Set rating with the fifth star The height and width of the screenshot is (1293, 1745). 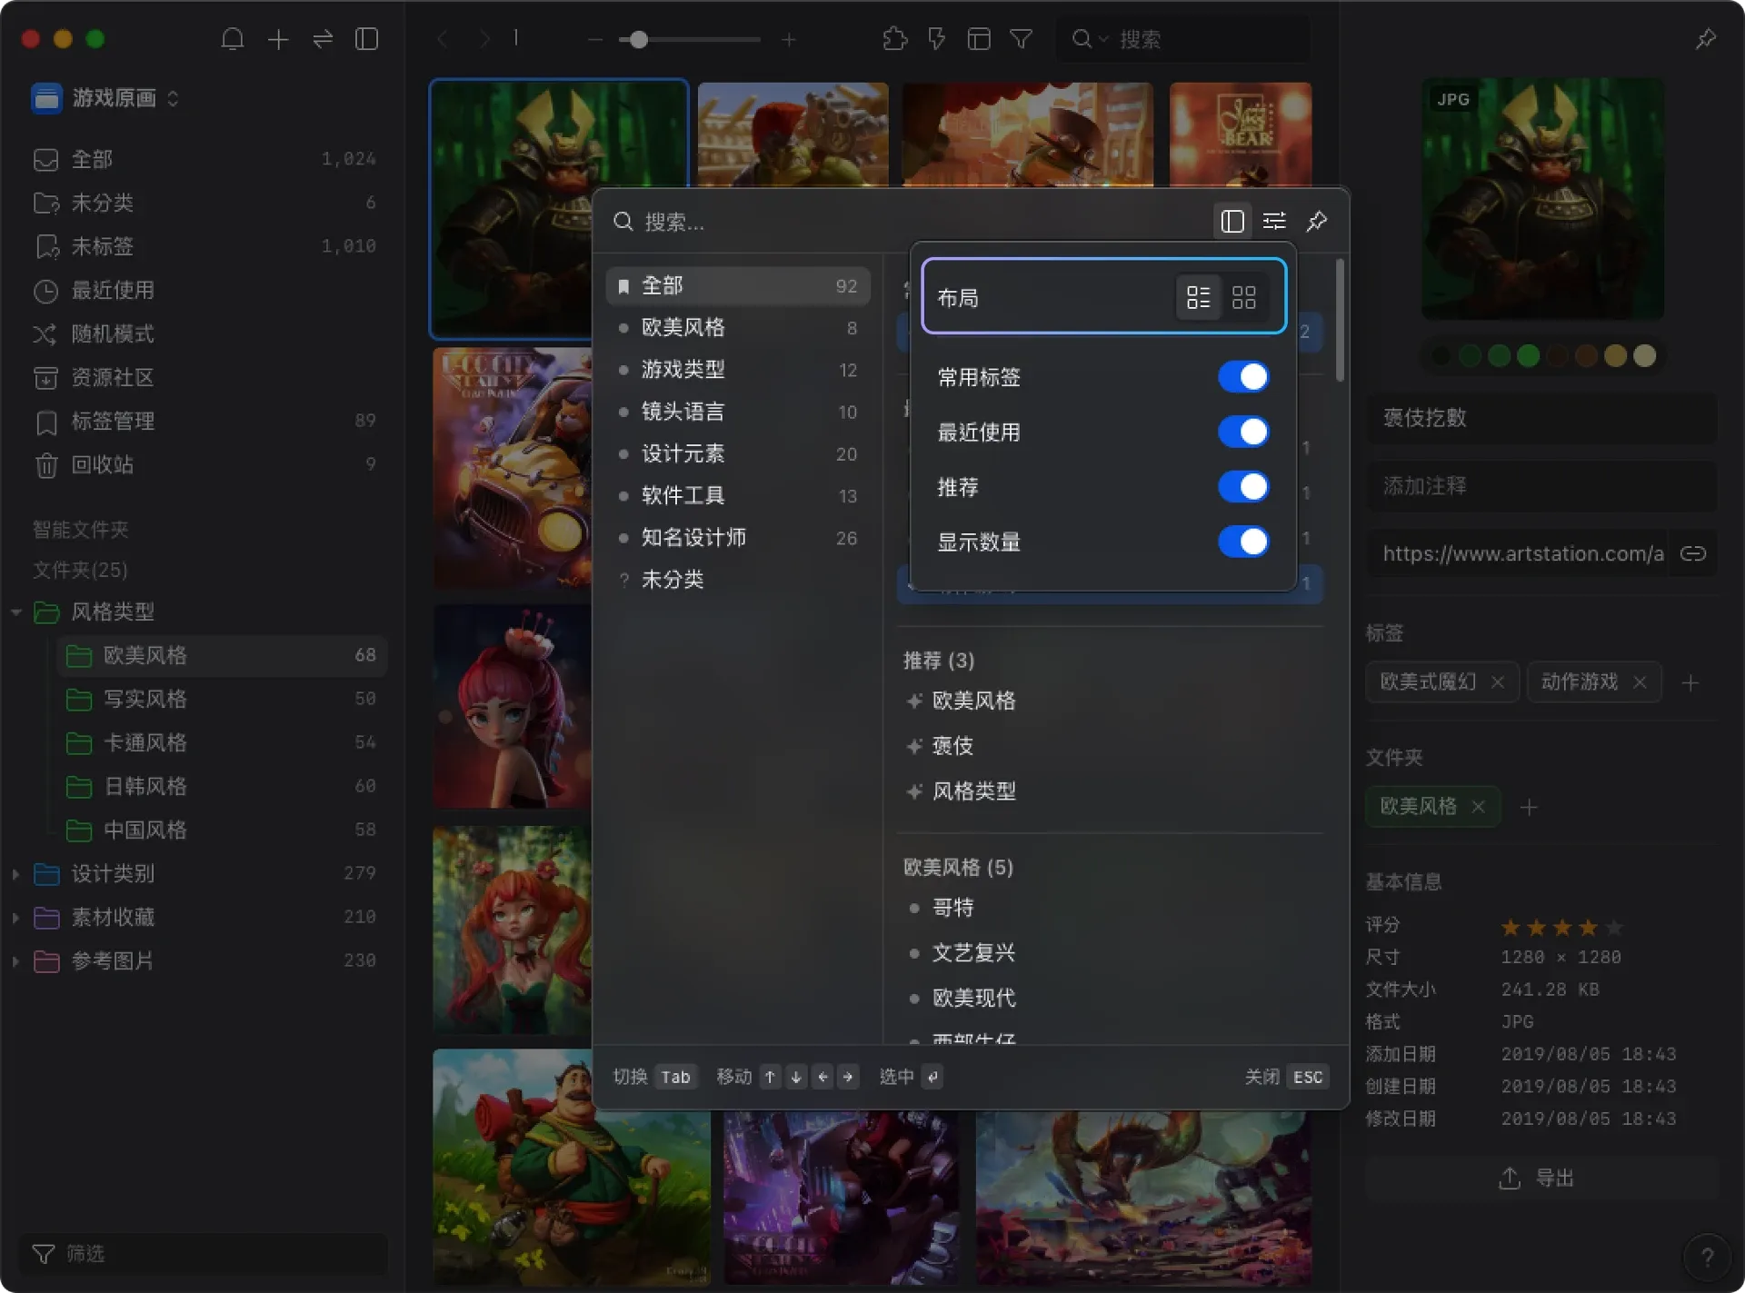(x=1613, y=927)
